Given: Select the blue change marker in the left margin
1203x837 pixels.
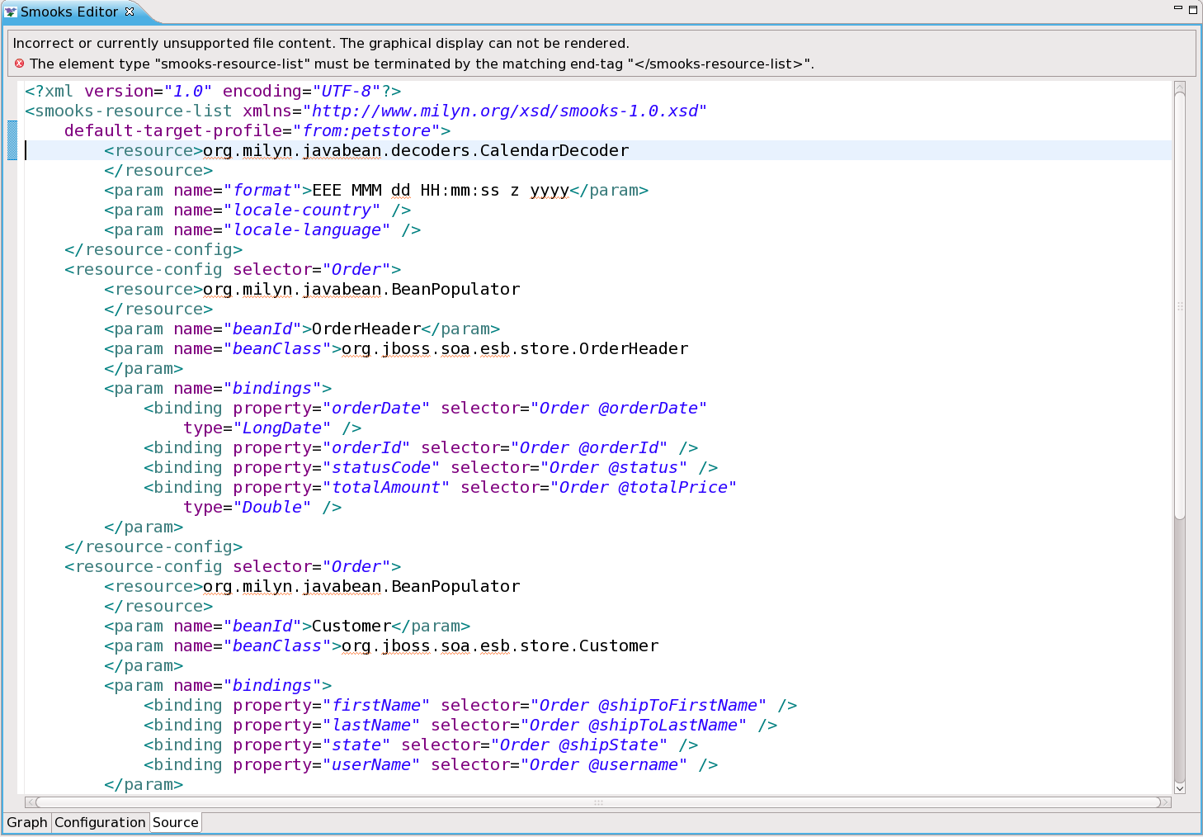Looking at the screenshot, I should [11, 140].
